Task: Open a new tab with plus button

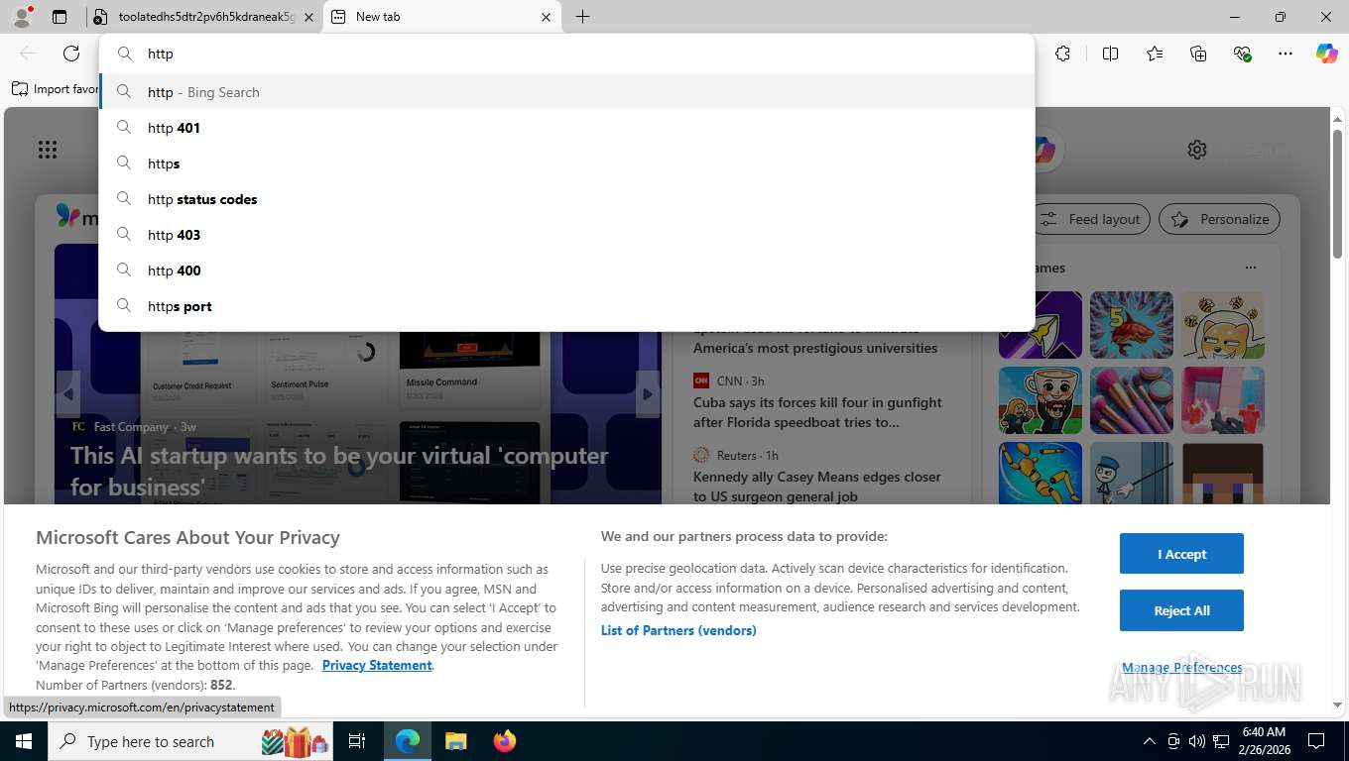Action: [582, 17]
